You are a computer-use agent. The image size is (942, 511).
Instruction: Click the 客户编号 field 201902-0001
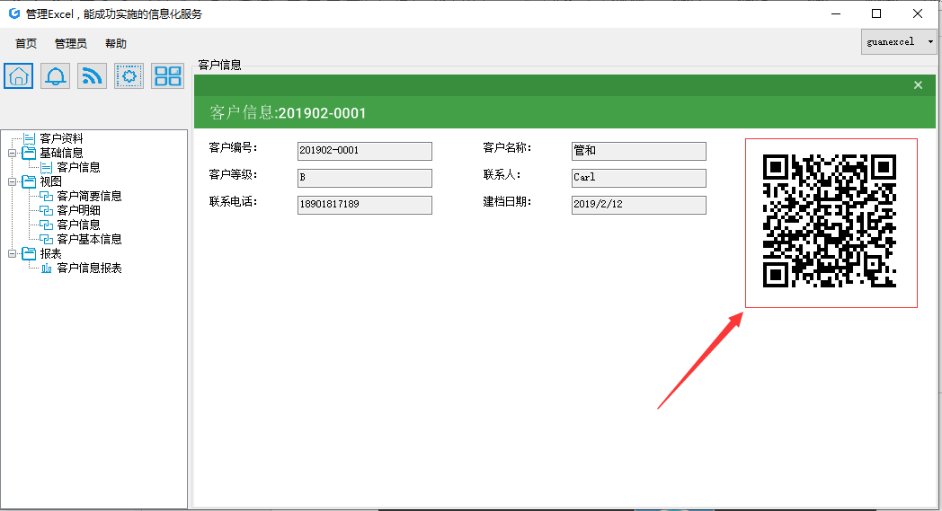click(365, 151)
